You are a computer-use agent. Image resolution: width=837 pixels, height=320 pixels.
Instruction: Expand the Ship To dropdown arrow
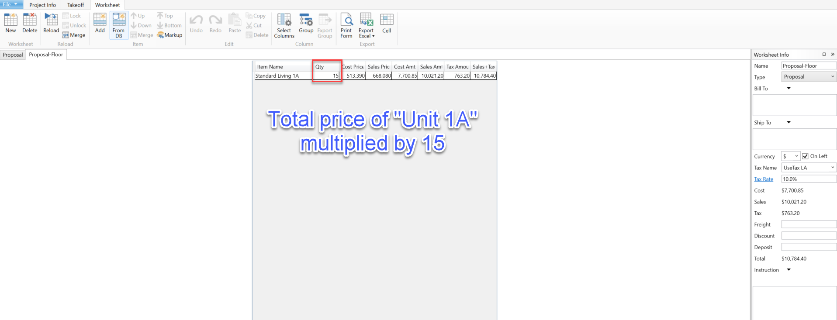pos(789,122)
